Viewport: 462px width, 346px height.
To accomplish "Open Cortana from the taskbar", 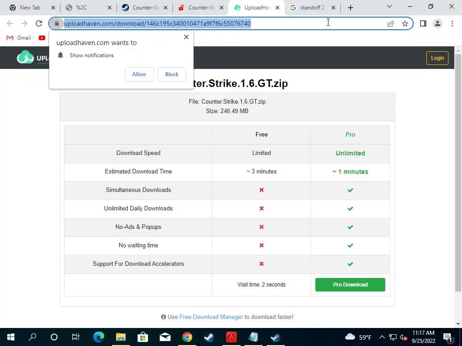I will point(54,337).
